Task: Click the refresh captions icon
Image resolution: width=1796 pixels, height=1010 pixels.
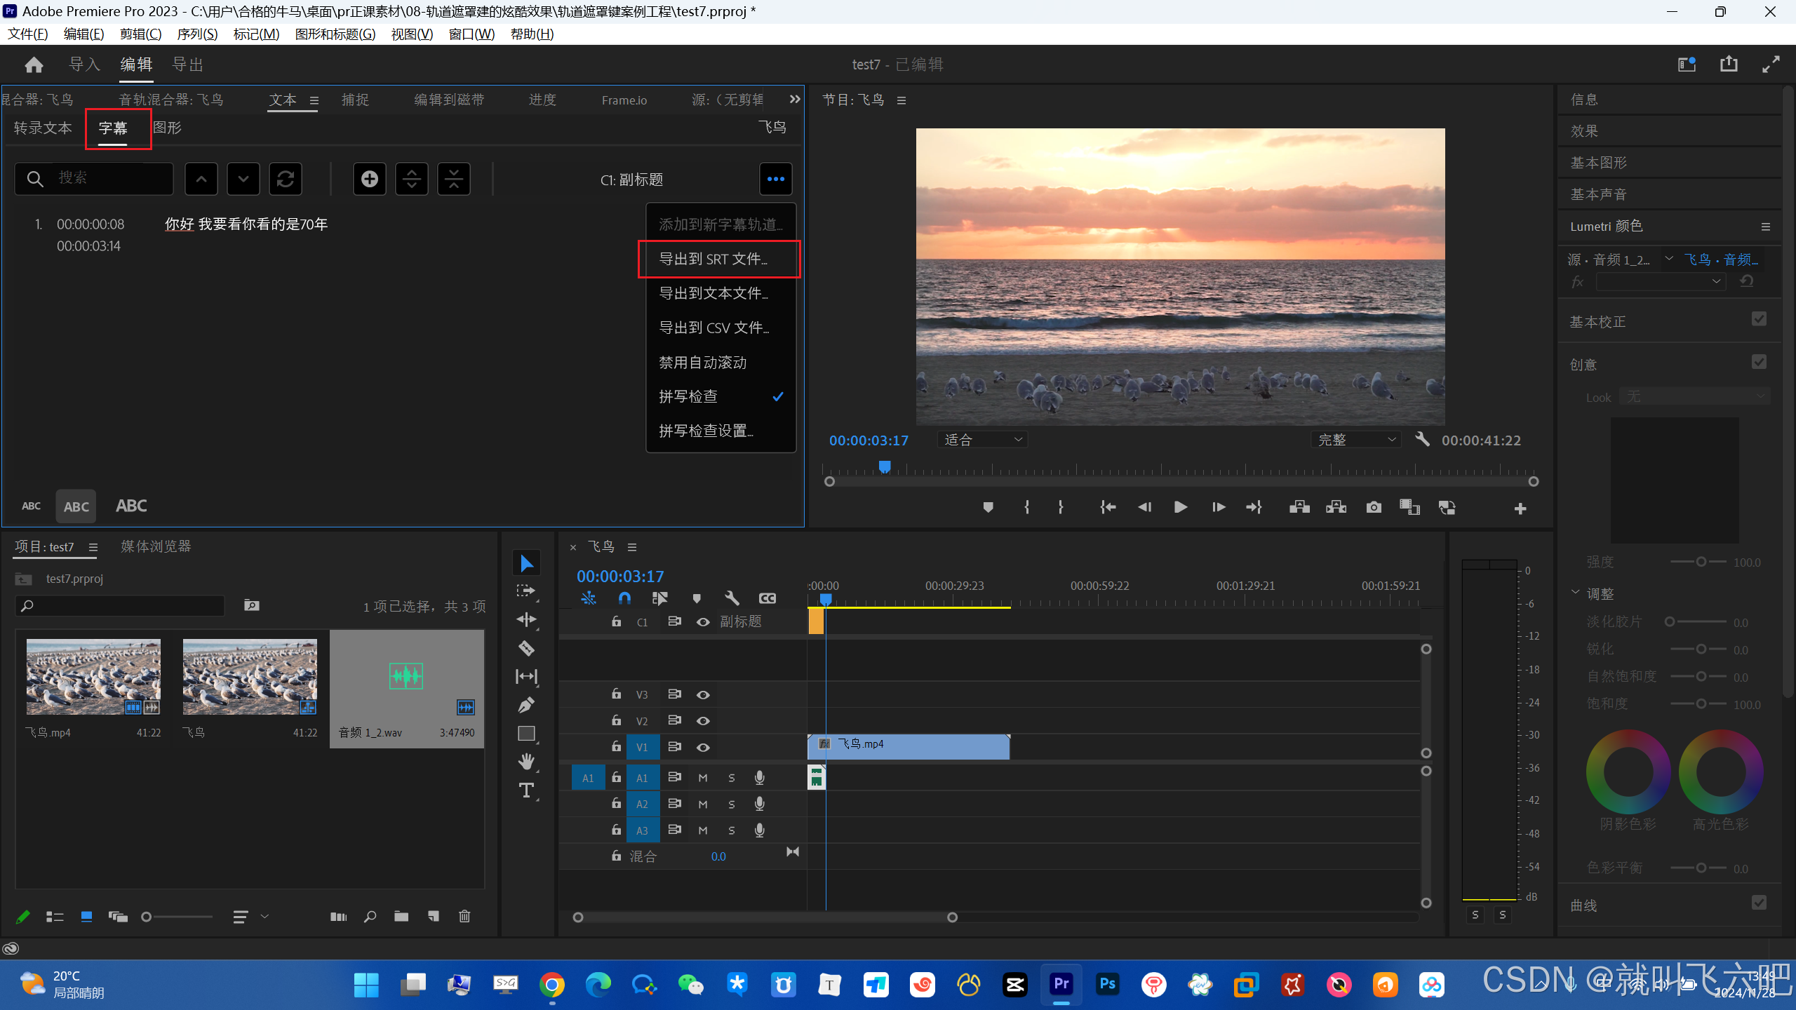Action: (286, 180)
